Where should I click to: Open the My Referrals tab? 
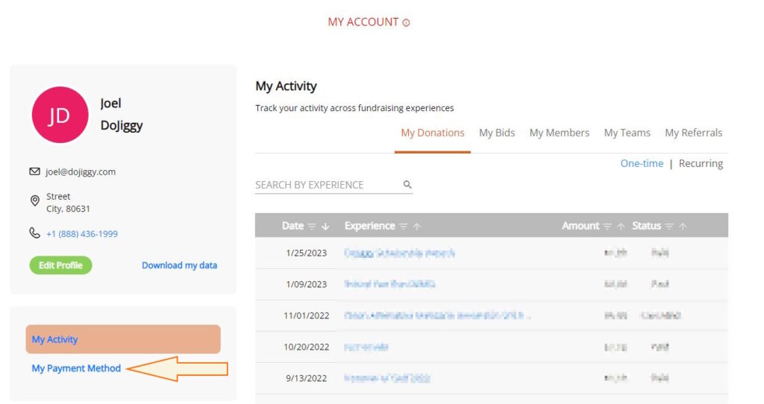(694, 133)
